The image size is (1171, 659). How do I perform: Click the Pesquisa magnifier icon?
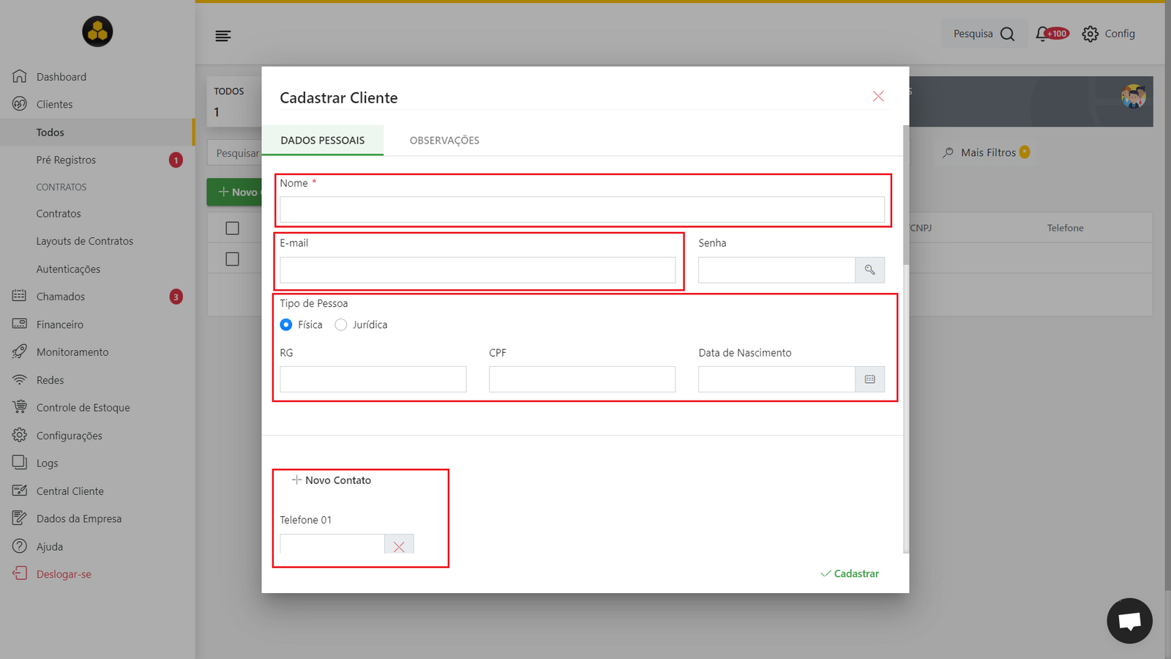point(1007,34)
